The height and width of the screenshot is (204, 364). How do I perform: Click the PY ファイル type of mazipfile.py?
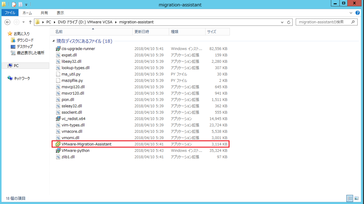tap(179, 81)
